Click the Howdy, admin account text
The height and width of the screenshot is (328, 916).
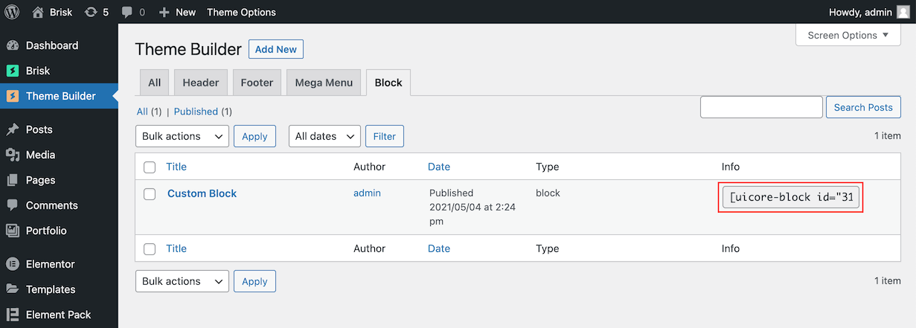(859, 12)
